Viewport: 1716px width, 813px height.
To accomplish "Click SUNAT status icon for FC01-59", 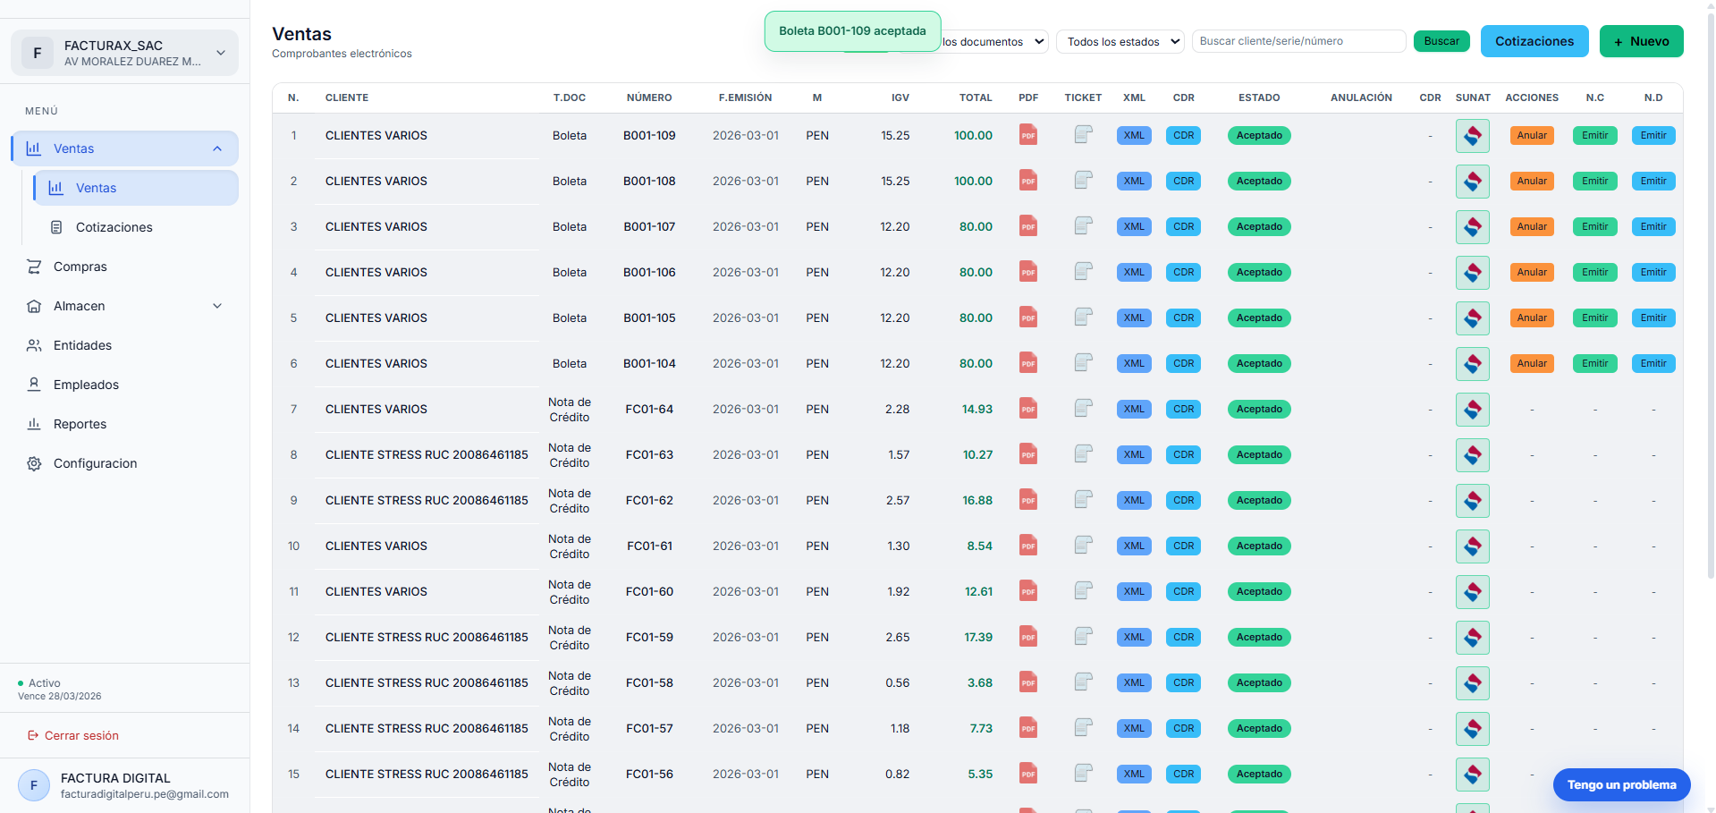I will pyautogui.click(x=1472, y=637).
